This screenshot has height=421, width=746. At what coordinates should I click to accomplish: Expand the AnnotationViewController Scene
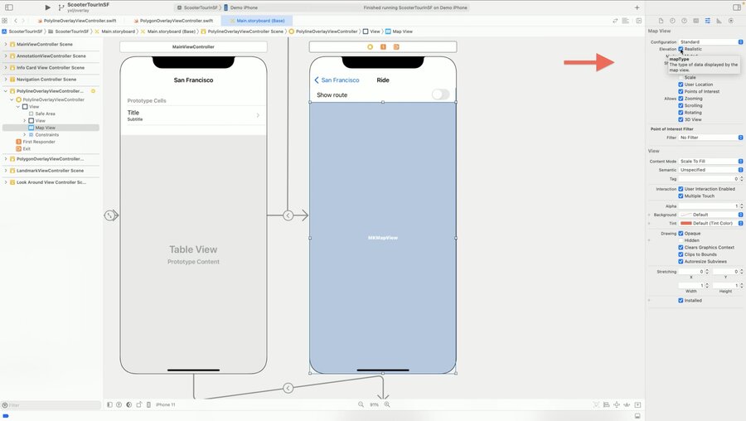coord(6,56)
